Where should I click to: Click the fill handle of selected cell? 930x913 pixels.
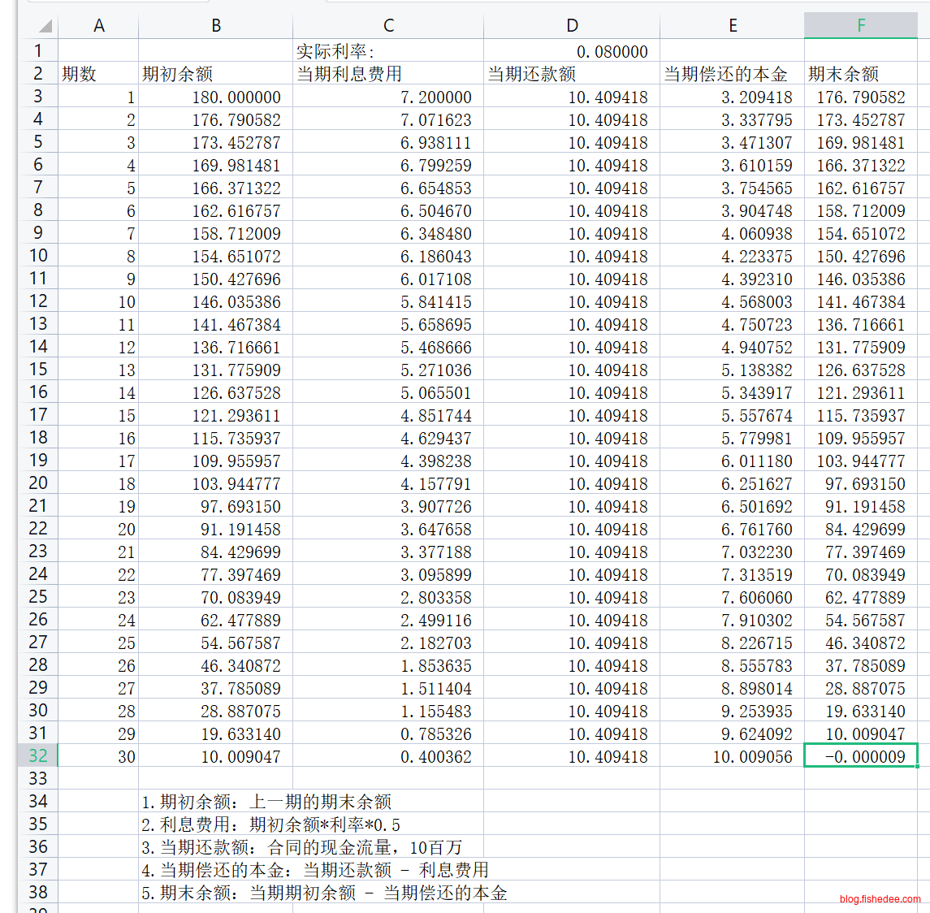[x=917, y=767]
